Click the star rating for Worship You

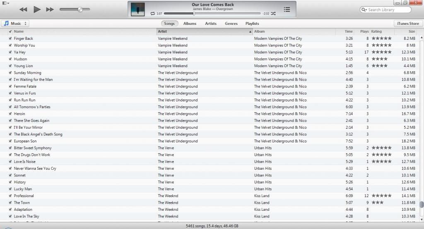point(381,45)
